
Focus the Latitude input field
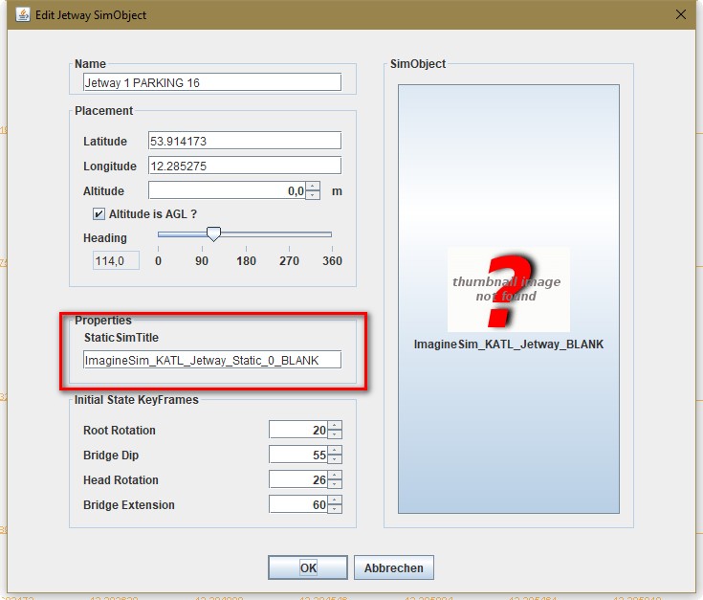pyautogui.click(x=245, y=141)
